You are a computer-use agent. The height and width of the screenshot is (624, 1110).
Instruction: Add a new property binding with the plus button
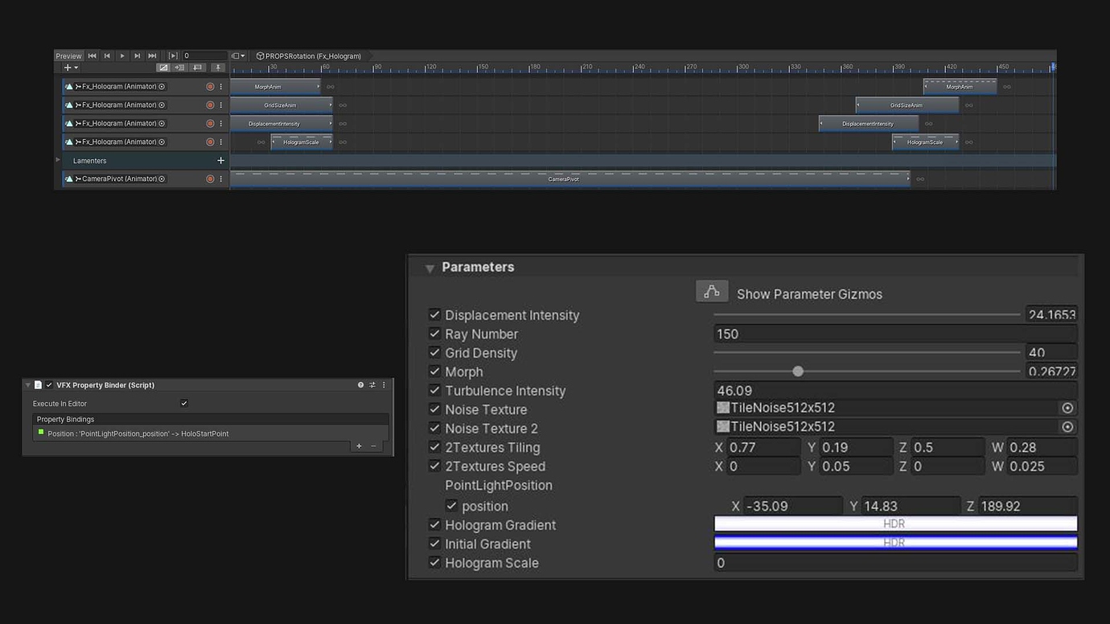point(359,445)
